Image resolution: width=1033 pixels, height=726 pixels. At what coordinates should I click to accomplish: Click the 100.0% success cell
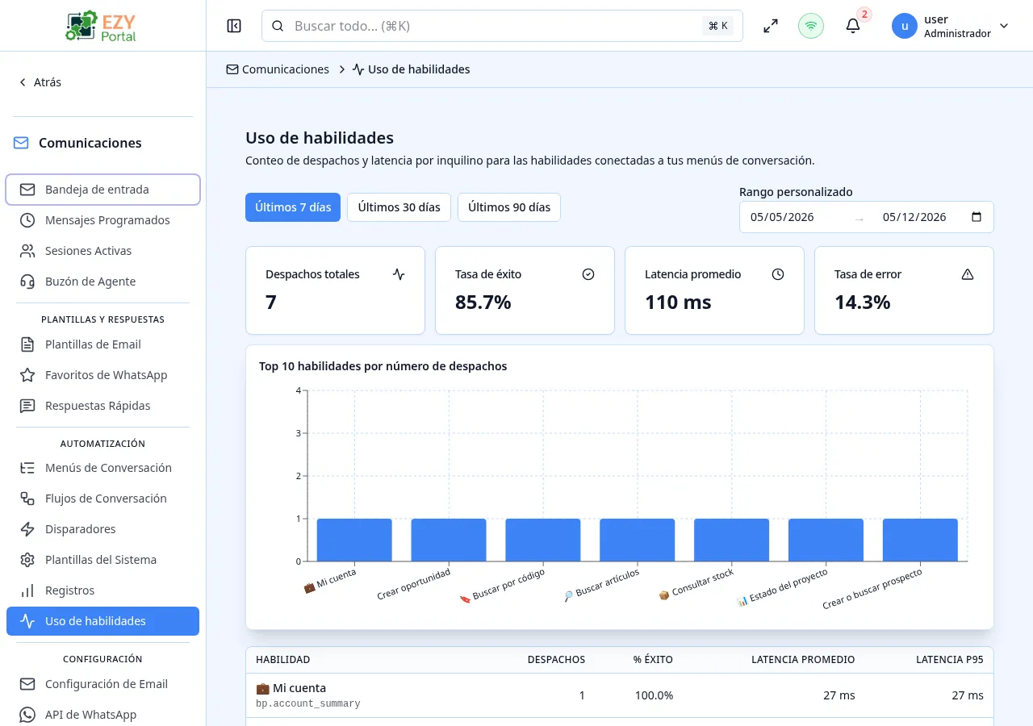pyautogui.click(x=654, y=695)
